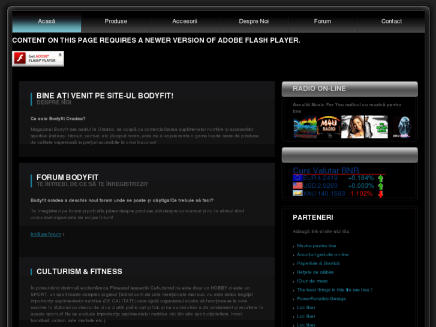The height and width of the screenshot is (327, 436).
Task: Click the red down arrow beside XAU
Action: click(x=381, y=194)
